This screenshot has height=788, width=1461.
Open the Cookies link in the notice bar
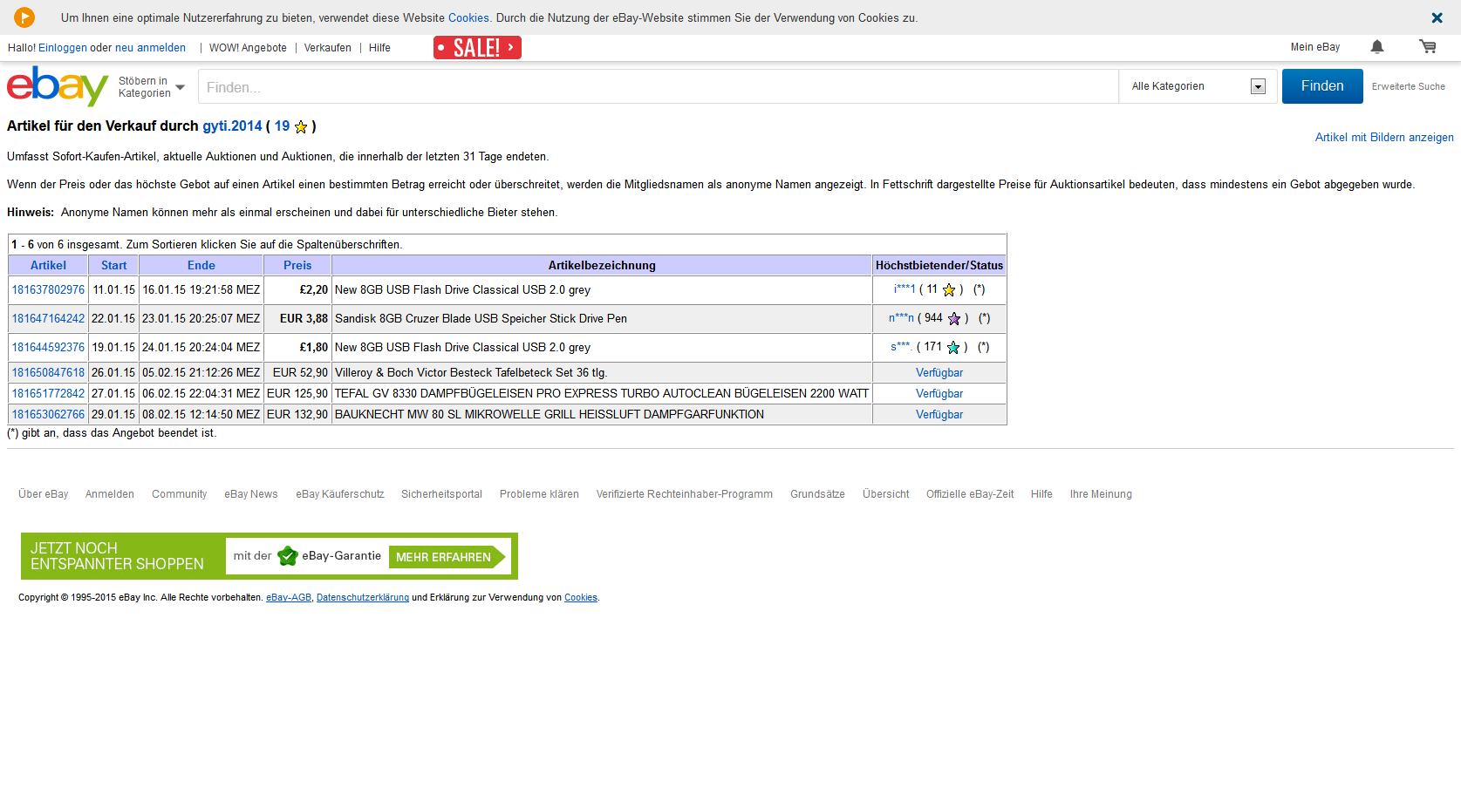[x=468, y=17]
